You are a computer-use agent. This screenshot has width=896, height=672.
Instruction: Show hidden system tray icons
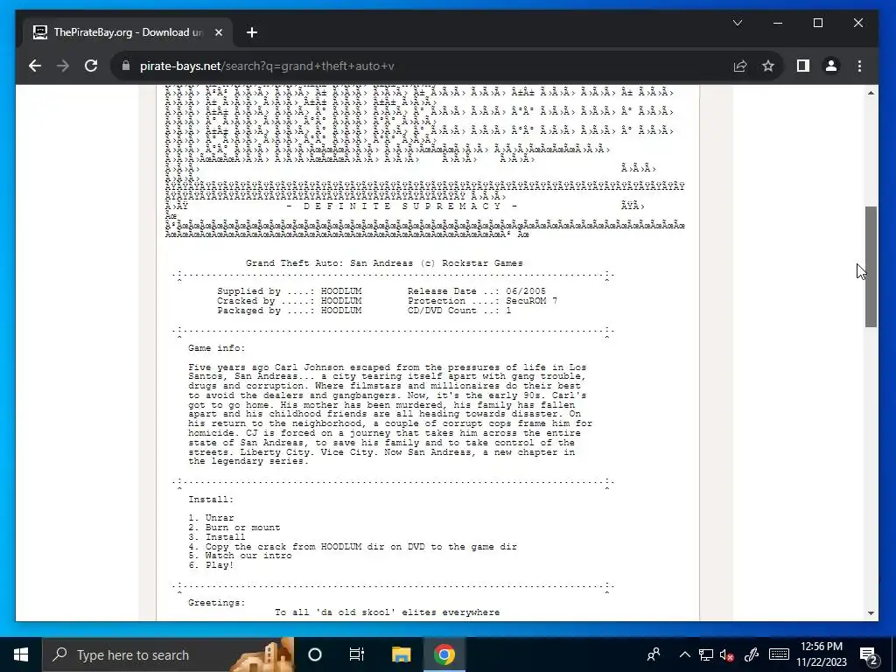pos(684,654)
